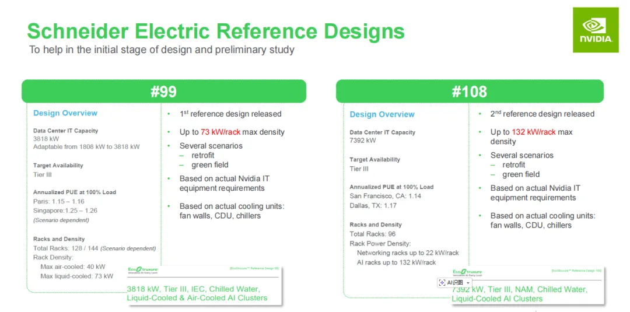Click 'Total Racks: 128 / 144' line

[x=66, y=248]
